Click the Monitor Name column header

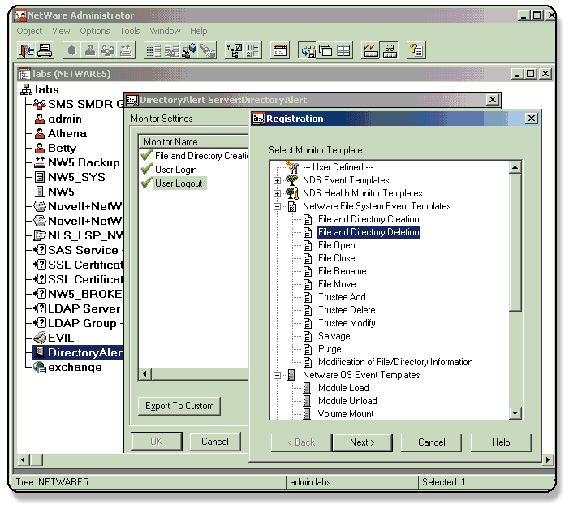[x=194, y=141]
